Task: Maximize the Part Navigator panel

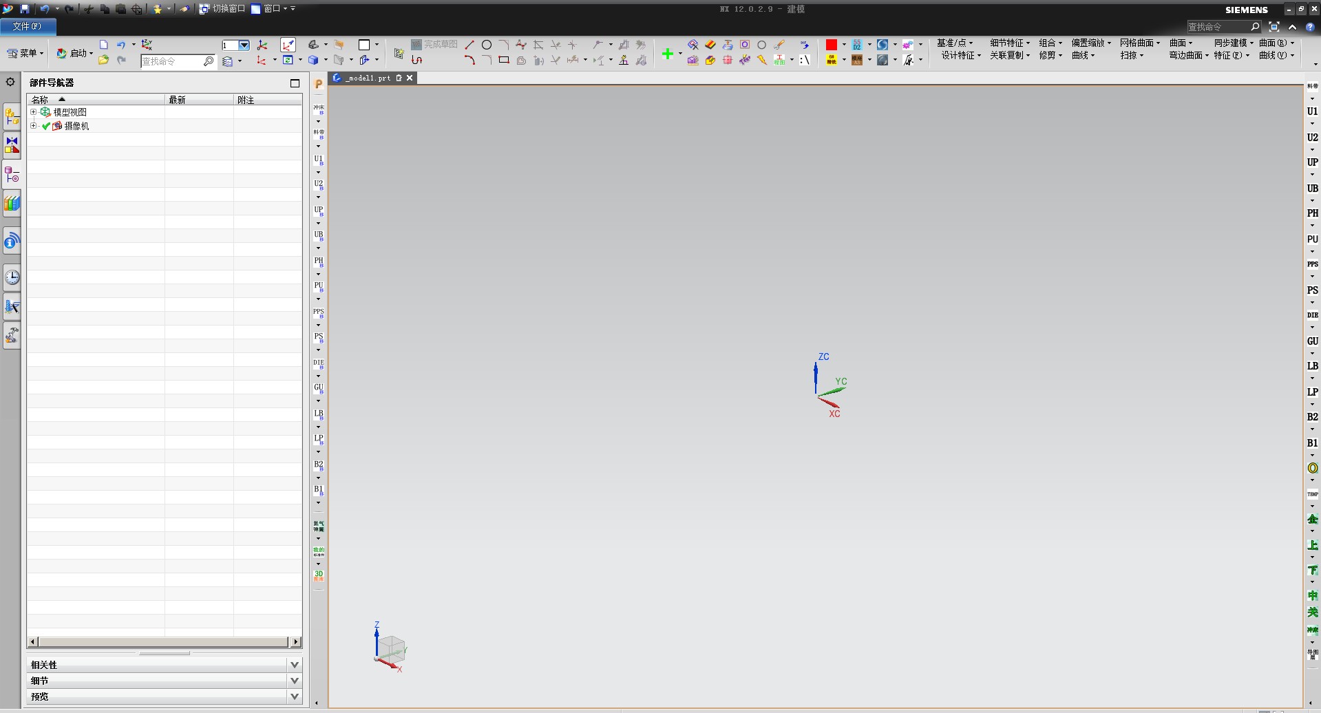Action: click(295, 83)
